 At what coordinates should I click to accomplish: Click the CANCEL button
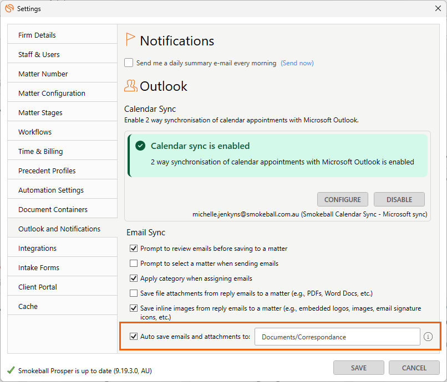(414, 368)
